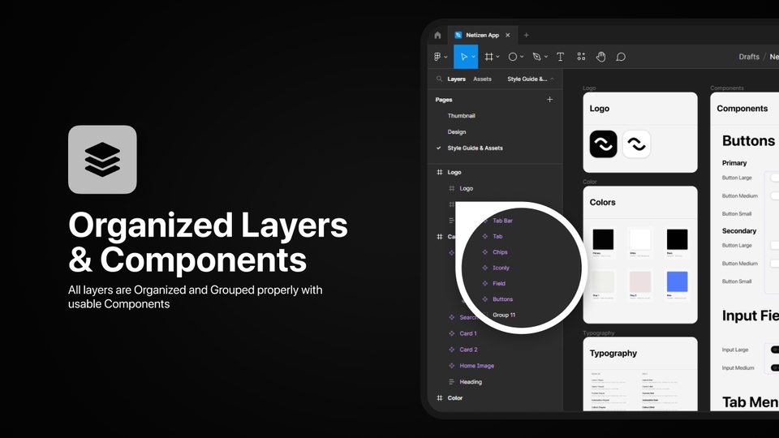
Task: Click the frame icon beside Color layer
Action: coord(440,397)
